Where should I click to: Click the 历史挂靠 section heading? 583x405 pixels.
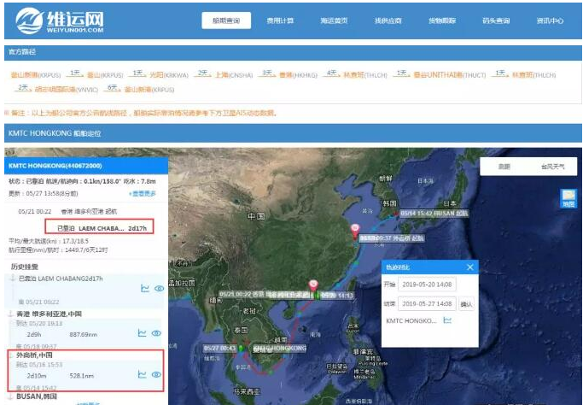pos(25,267)
